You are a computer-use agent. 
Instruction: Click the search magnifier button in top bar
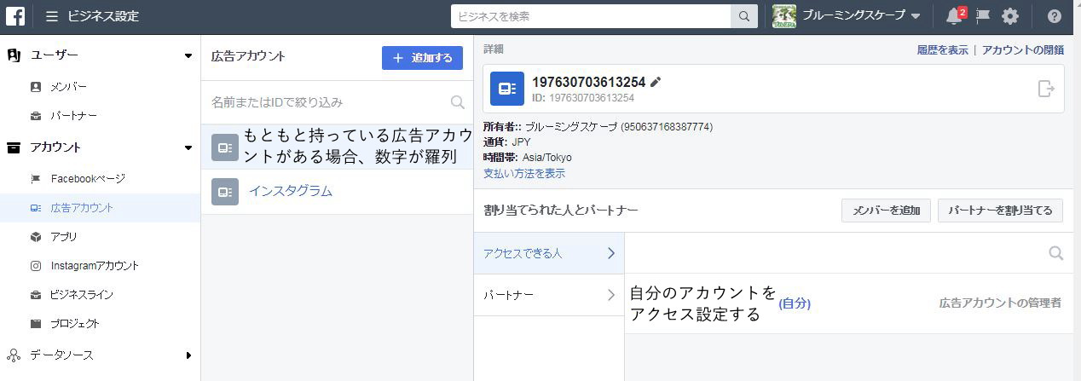tap(743, 16)
